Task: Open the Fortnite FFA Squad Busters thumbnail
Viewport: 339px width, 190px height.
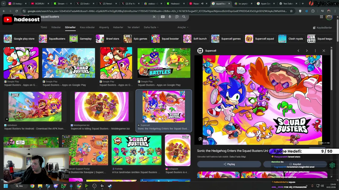Action: (x=136, y=150)
